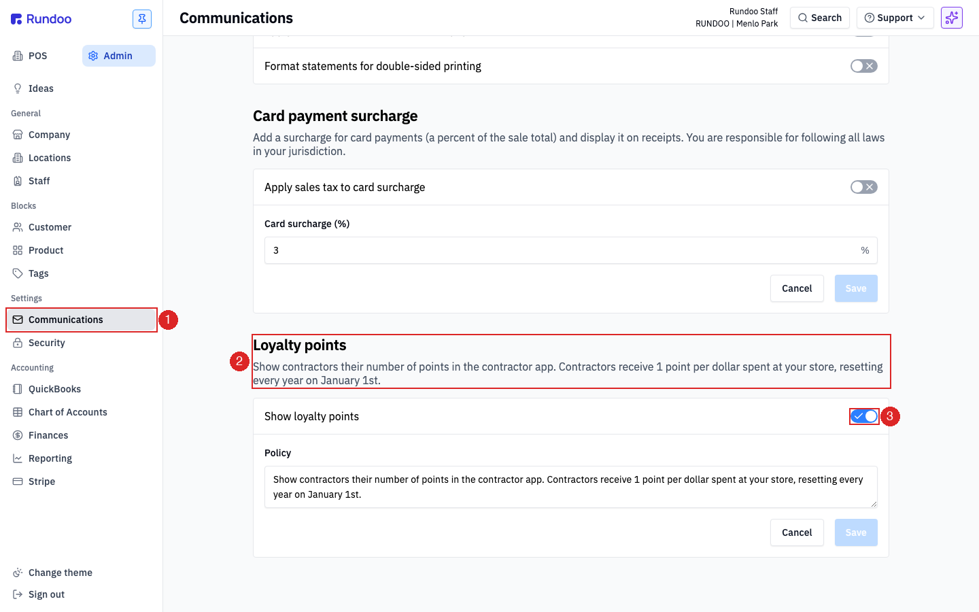Image resolution: width=979 pixels, height=612 pixels.
Task: Click the Support question mark icon
Action: 870,18
